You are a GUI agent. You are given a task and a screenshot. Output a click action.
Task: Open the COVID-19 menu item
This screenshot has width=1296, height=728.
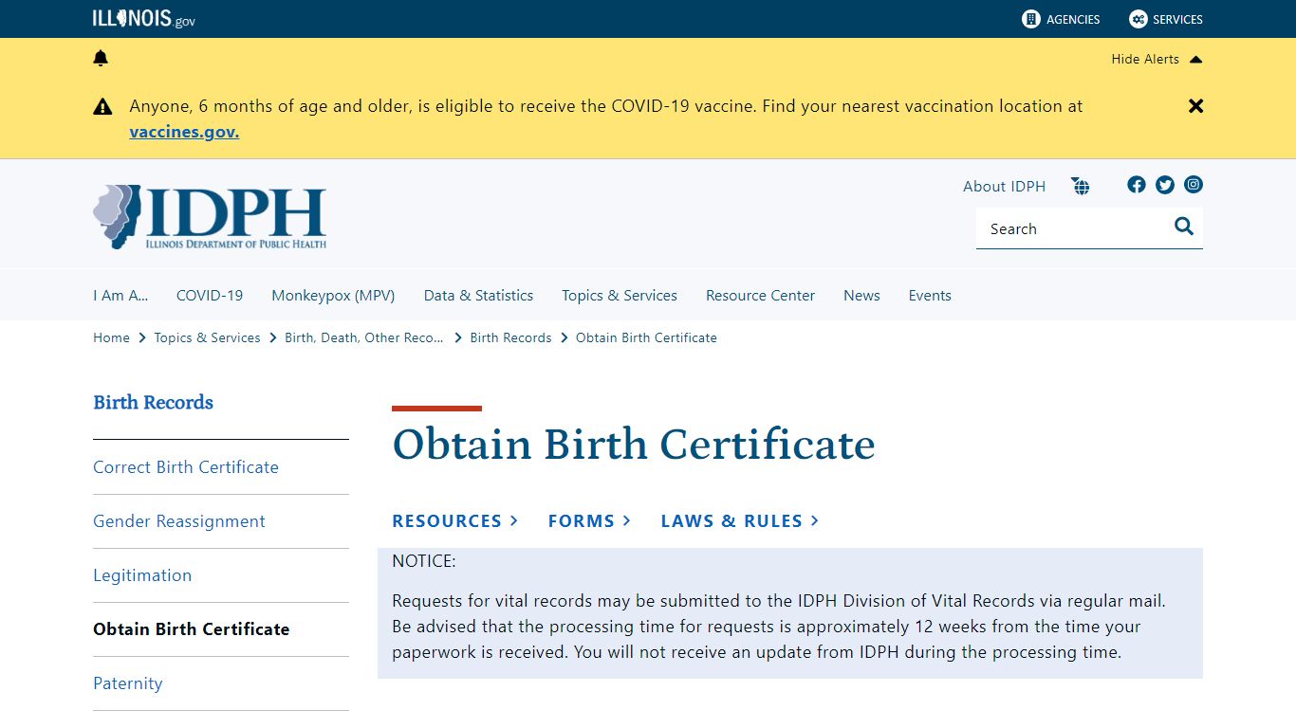[x=210, y=296]
